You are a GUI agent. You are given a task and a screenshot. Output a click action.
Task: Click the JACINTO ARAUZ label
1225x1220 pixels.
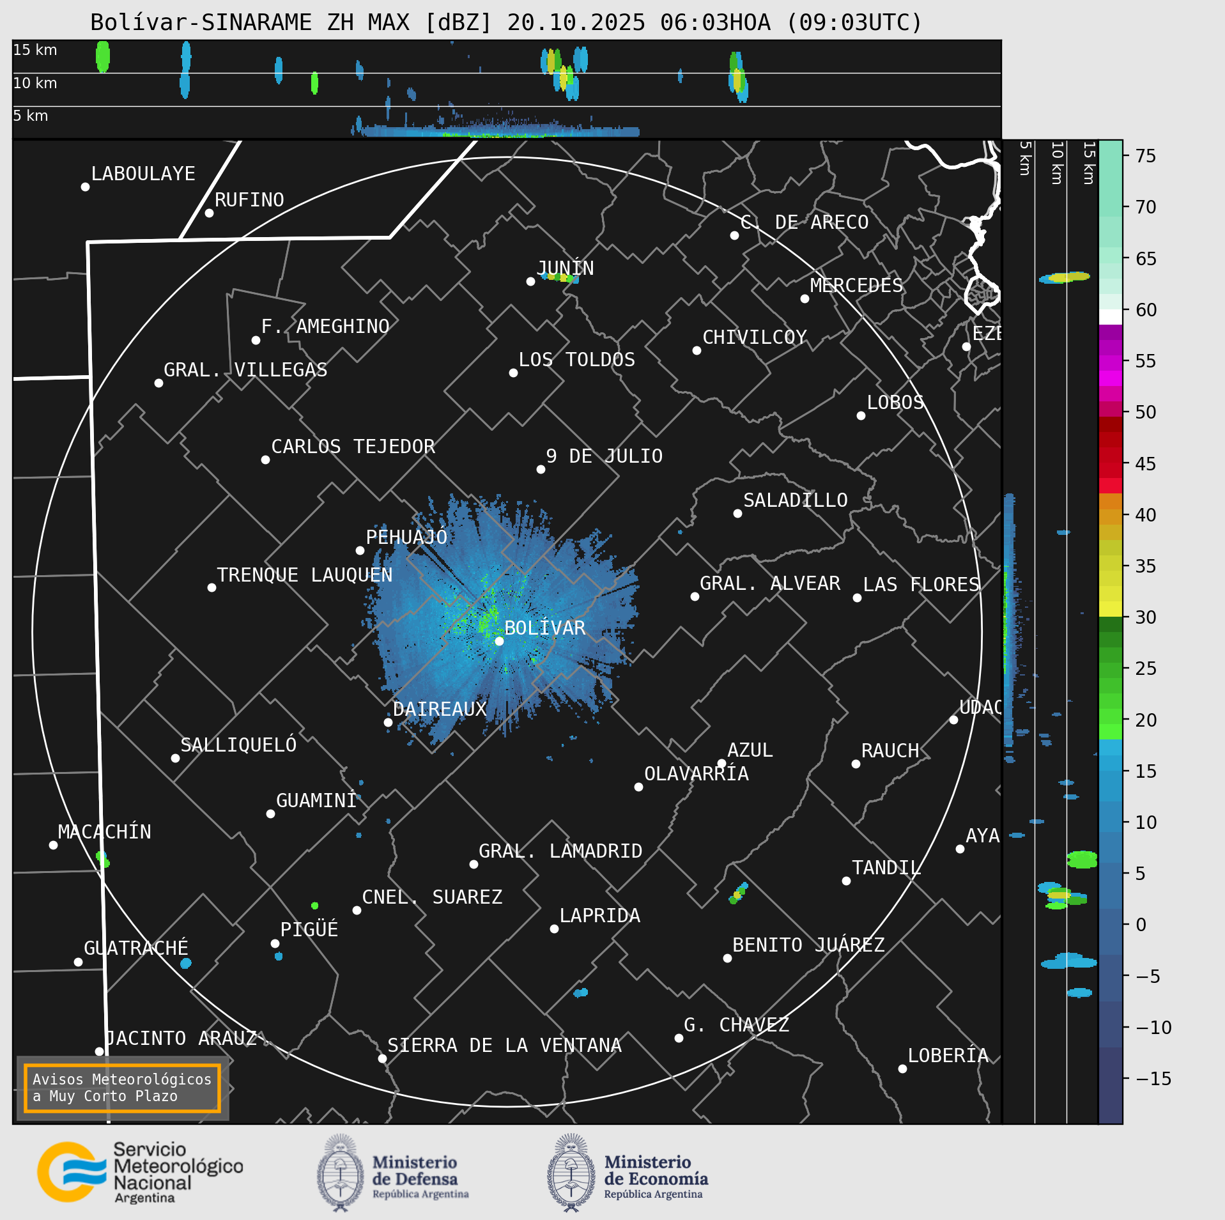point(181,1038)
